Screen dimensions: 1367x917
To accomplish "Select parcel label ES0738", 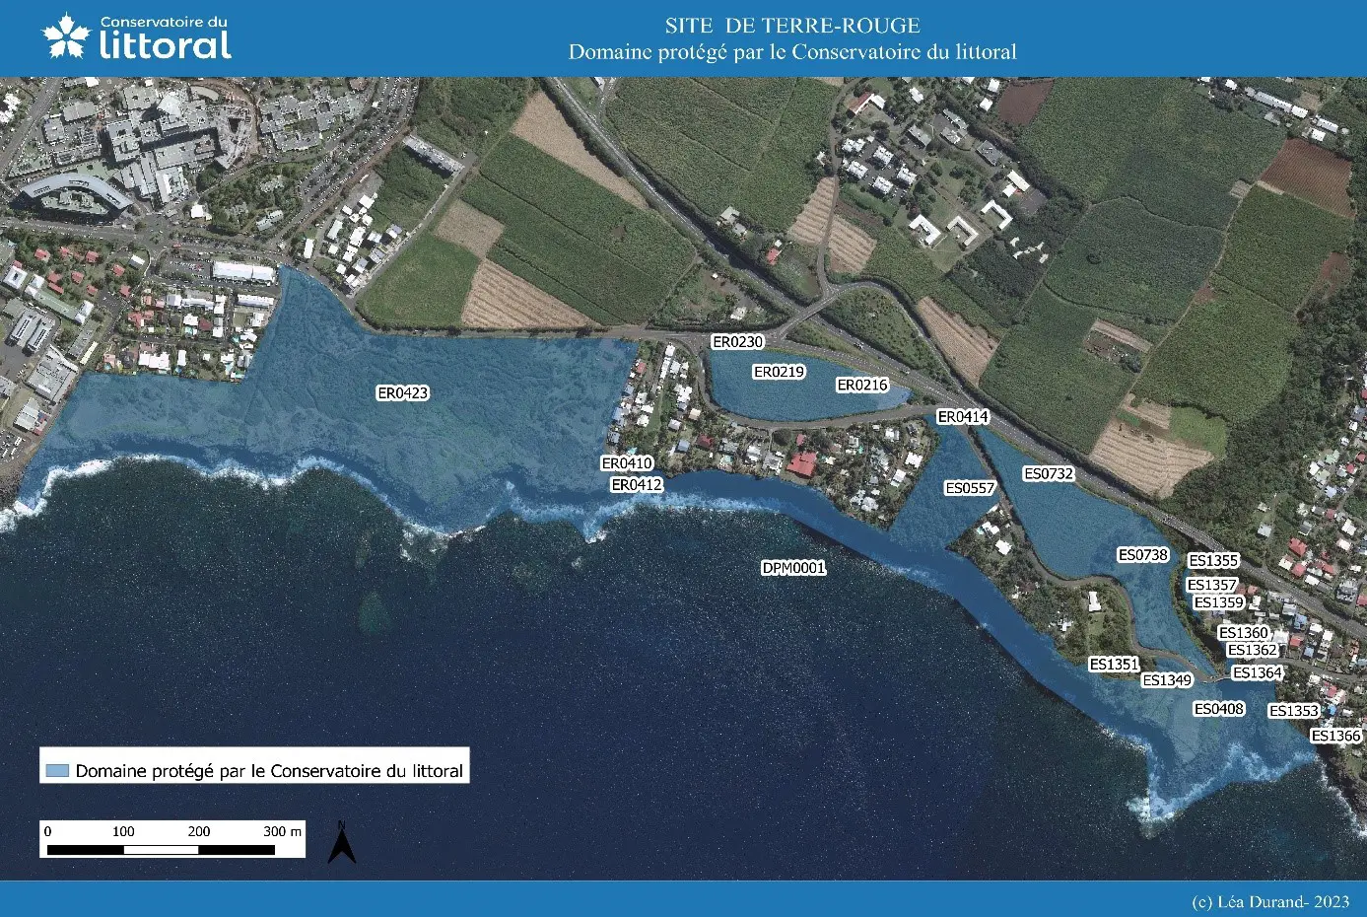I will point(1142,555).
